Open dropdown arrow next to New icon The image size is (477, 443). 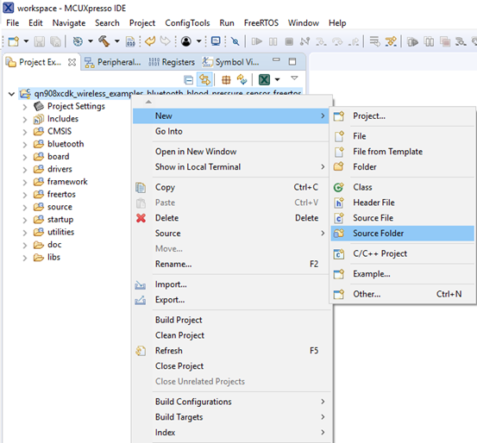[x=26, y=41]
